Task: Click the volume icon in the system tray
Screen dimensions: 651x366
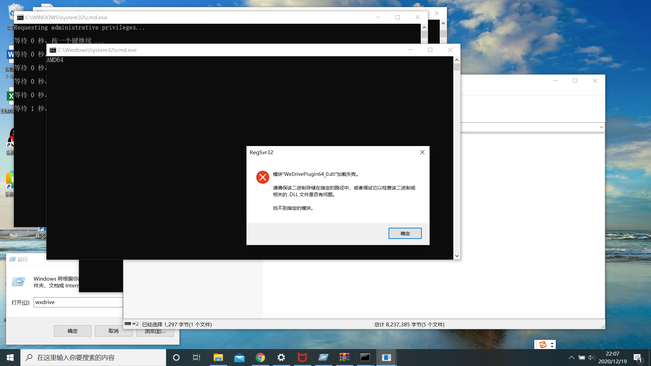Action: coord(592,358)
